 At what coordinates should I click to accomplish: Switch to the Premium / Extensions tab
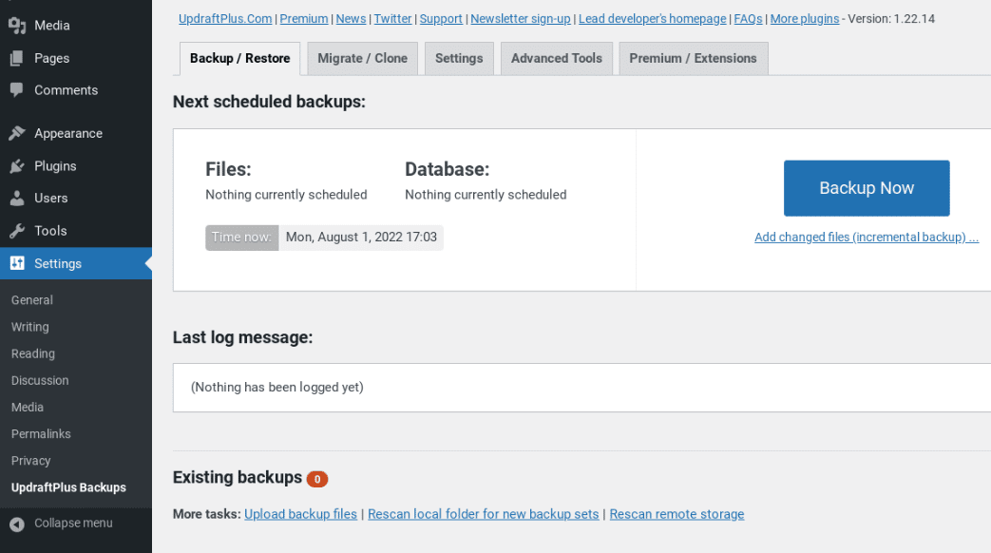click(x=693, y=58)
